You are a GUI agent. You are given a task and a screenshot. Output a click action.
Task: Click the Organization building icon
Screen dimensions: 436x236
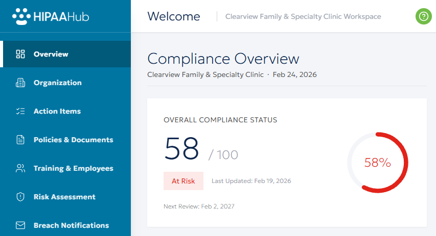coord(20,83)
